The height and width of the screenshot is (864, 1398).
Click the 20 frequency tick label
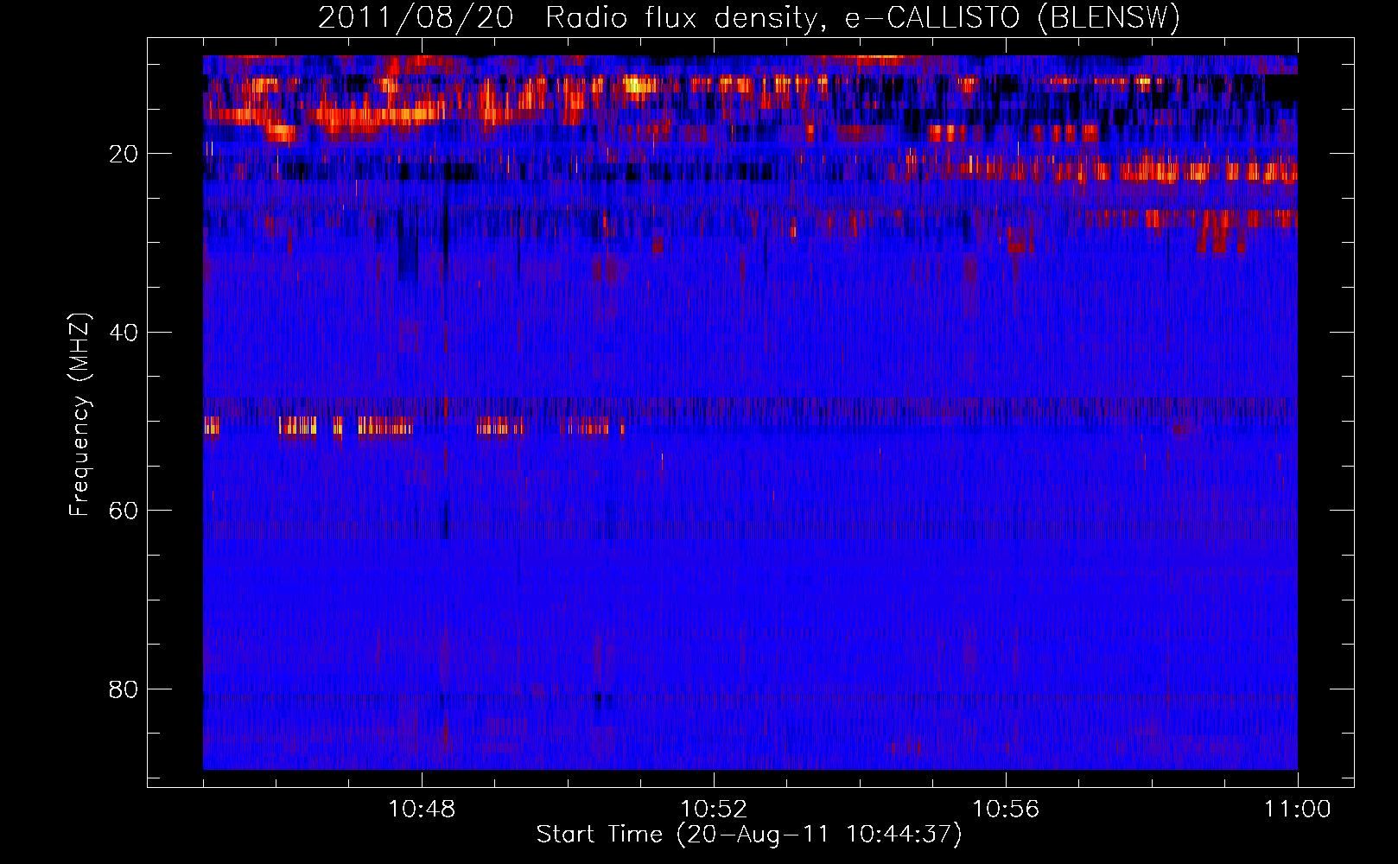coord(124,154)
